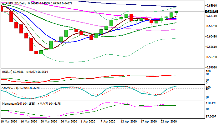Click the 0.62260 price scale value
The height and width of the screenshot is (125, 219).
pyautogui.click(x=211, y=26)
